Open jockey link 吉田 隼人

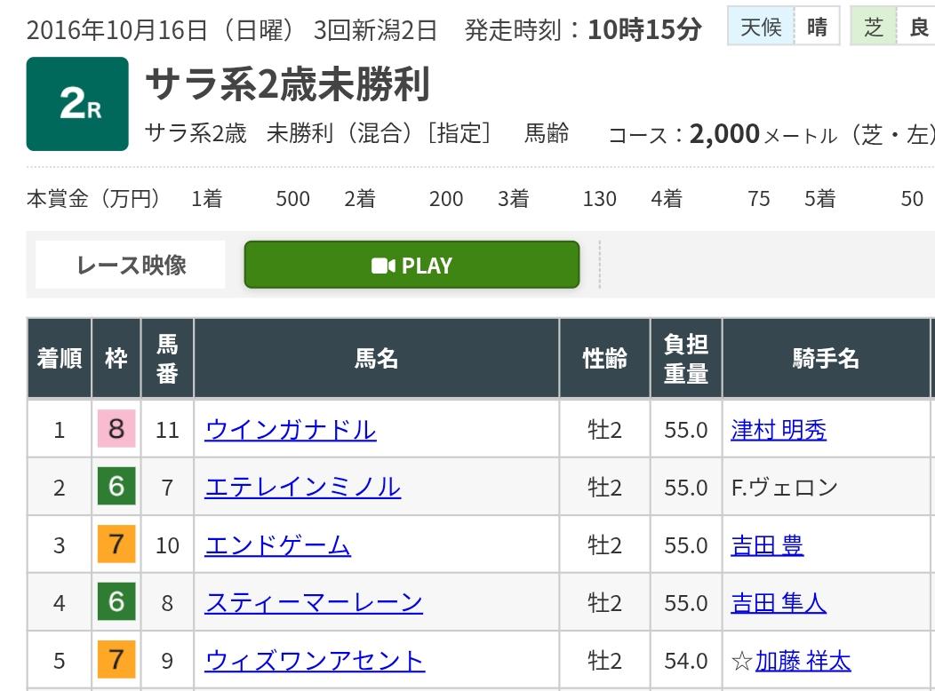point(779,603)
